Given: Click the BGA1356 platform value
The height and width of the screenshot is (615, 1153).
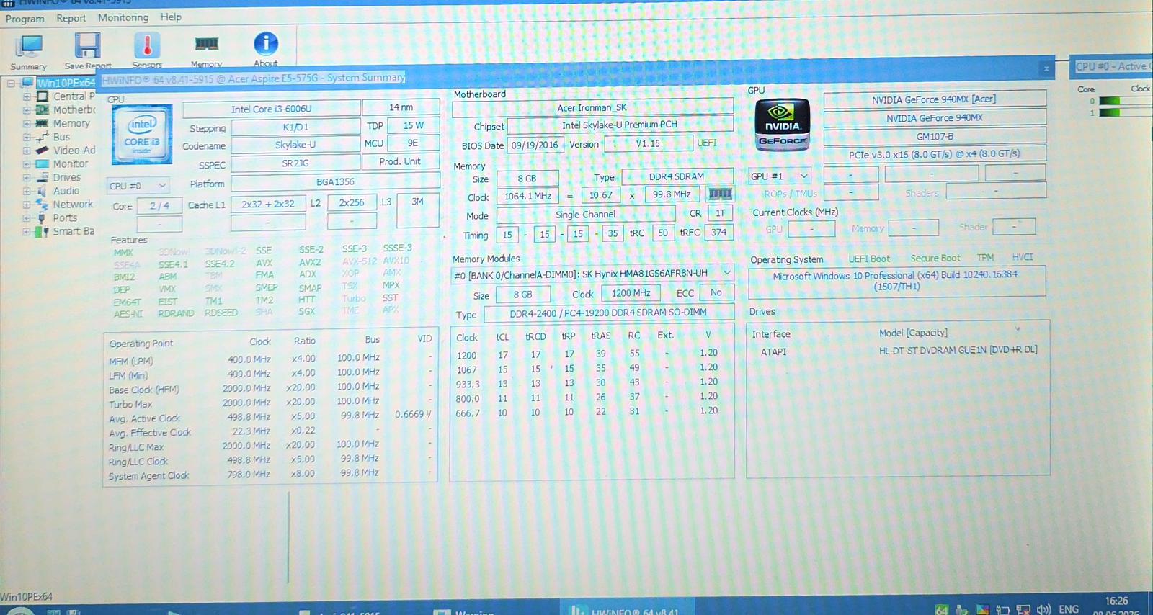Looking at the screenshot, I should [335, 182].
